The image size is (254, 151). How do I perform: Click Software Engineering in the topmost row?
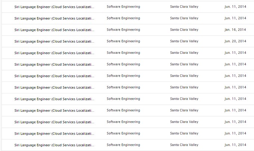[123, 7]
